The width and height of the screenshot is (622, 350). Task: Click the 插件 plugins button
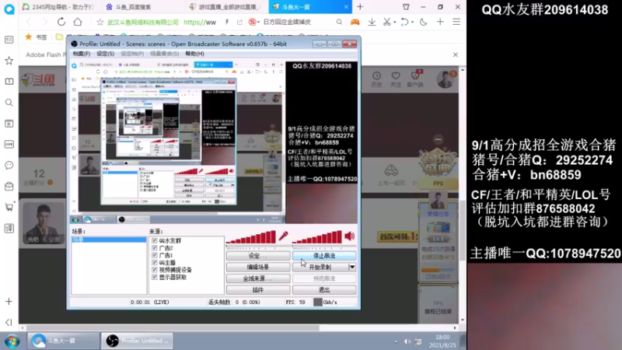(x=258, y=290)
